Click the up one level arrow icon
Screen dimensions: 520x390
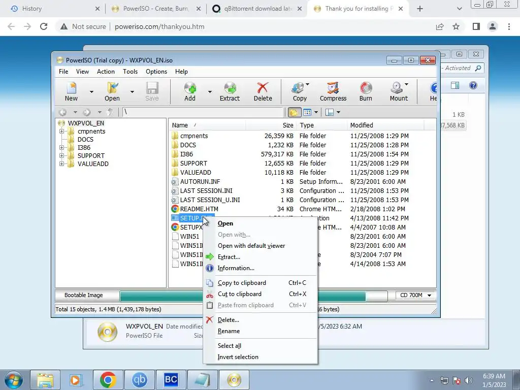(110, 112)
